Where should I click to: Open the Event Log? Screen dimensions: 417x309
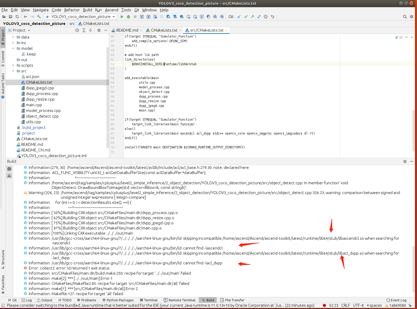pos(396,300)
